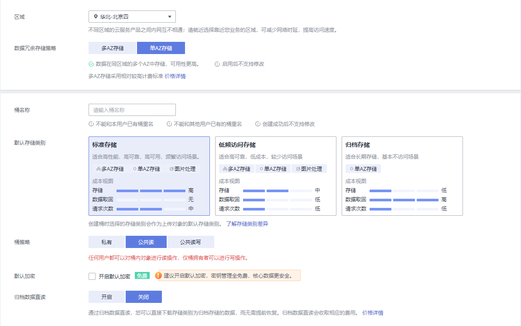Click 多AZ存储 icon tag in 低频访问存储 card
The height and width of the screenshot is (326, 521).
coord(225,169)
